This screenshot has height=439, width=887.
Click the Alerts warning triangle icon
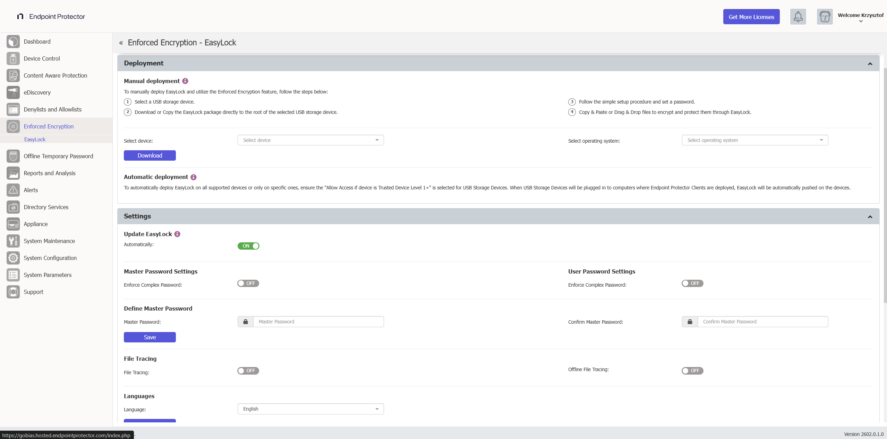click(x=13, y=190)
